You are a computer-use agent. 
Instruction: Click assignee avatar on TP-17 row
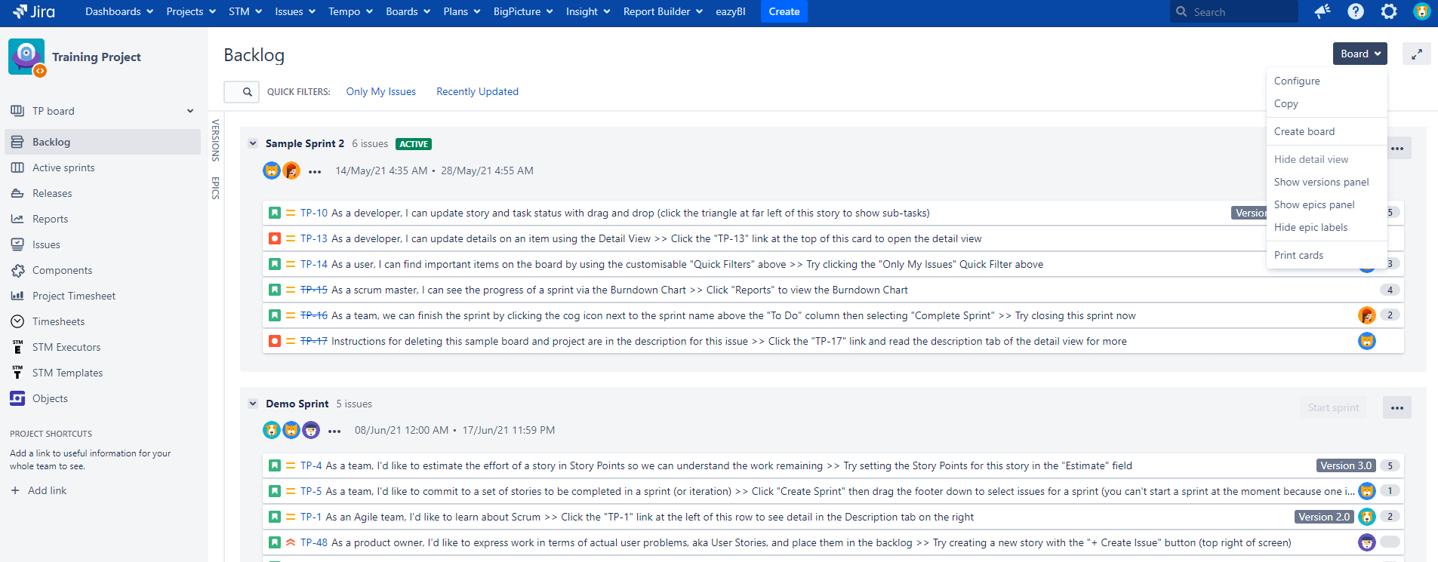coord(1366,341)
